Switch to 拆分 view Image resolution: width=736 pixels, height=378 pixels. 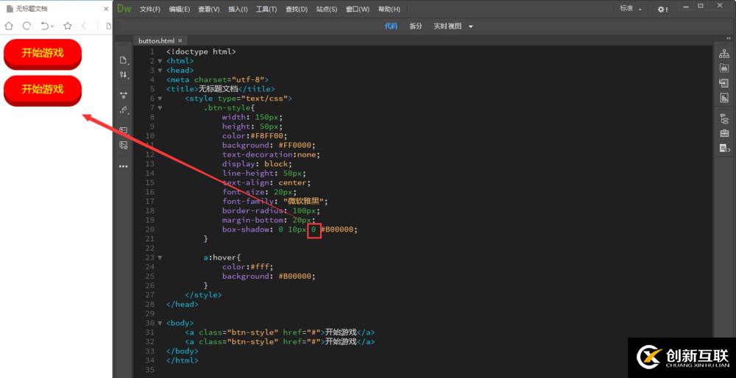coord(416,26)
